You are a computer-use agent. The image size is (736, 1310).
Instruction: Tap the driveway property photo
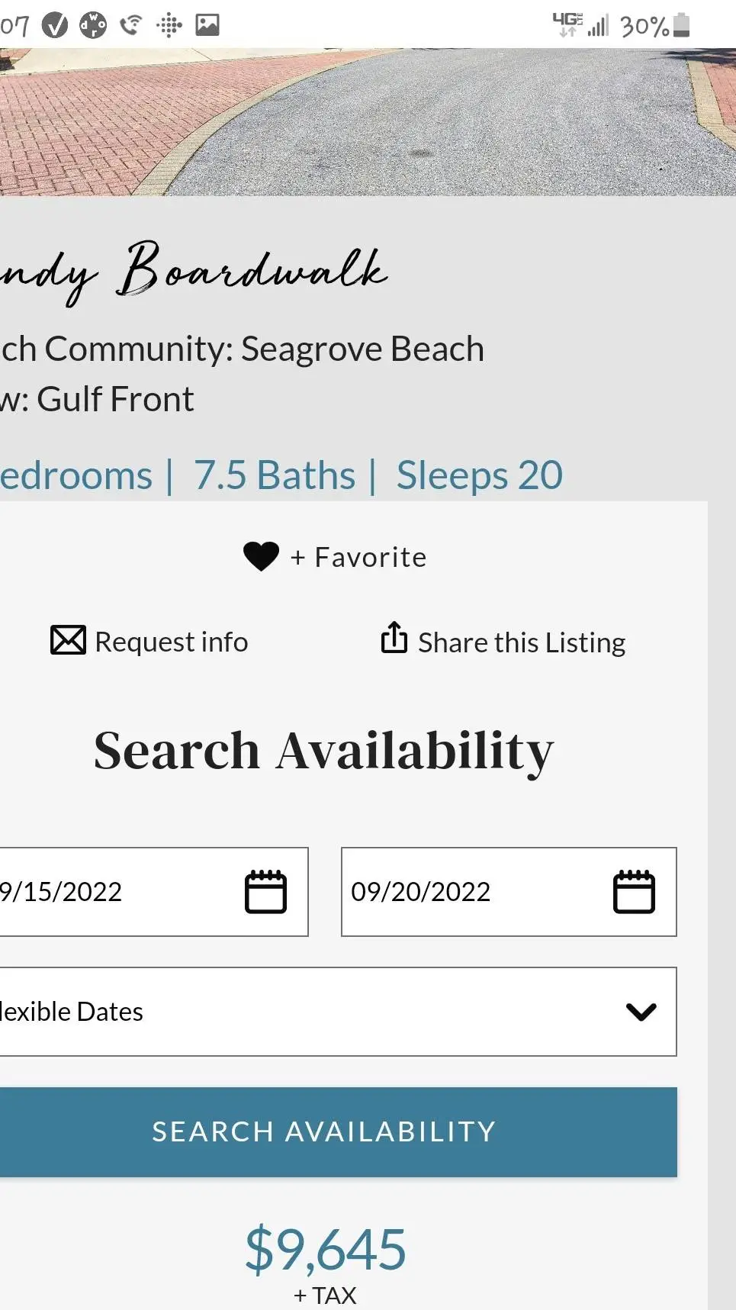tap(366, 122)
